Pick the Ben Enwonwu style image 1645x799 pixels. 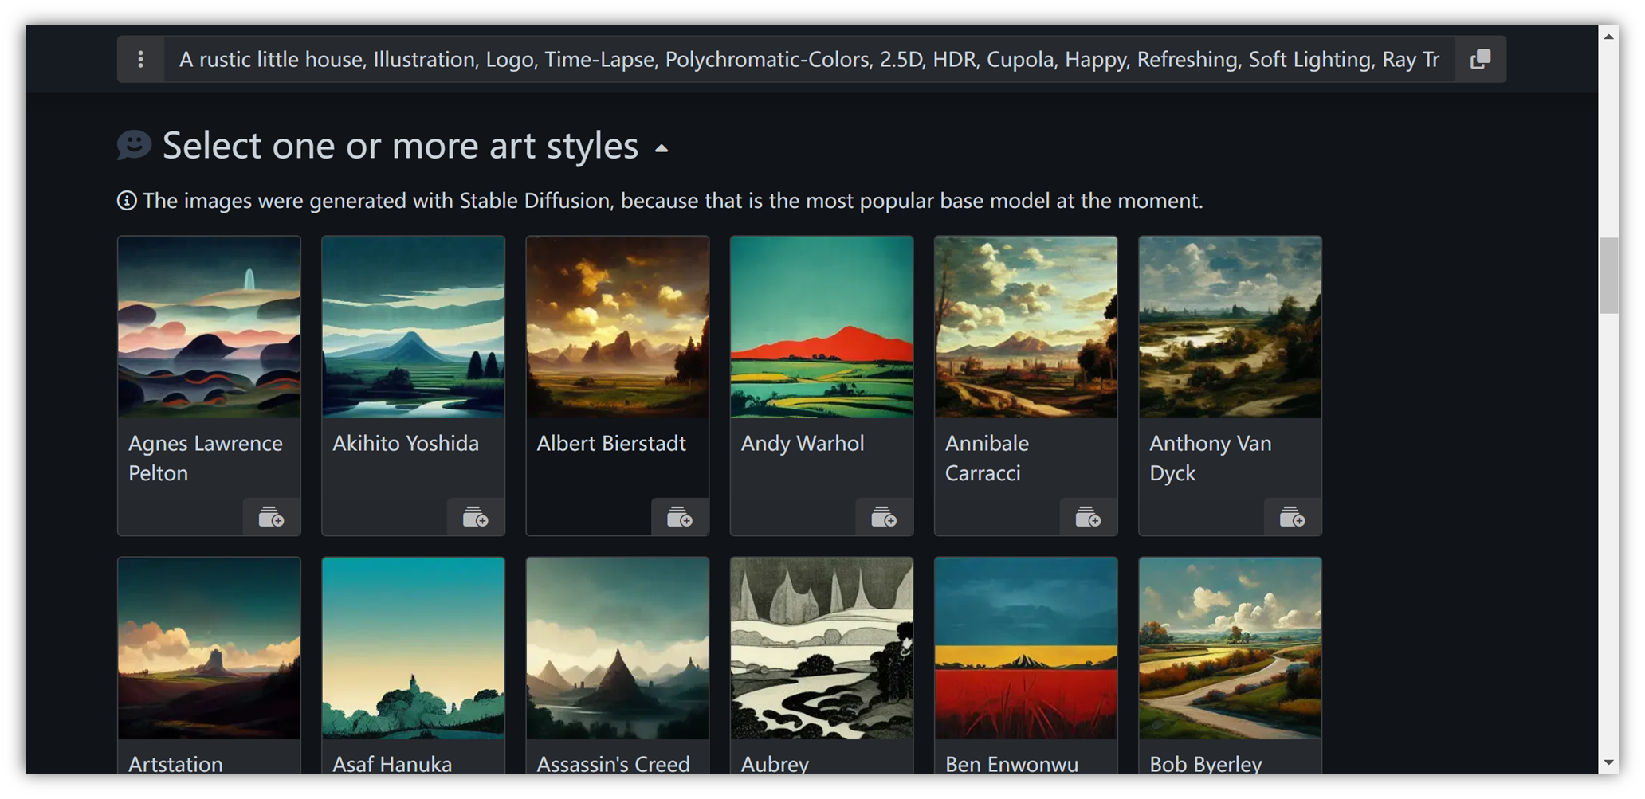[x=1025, y=648]
